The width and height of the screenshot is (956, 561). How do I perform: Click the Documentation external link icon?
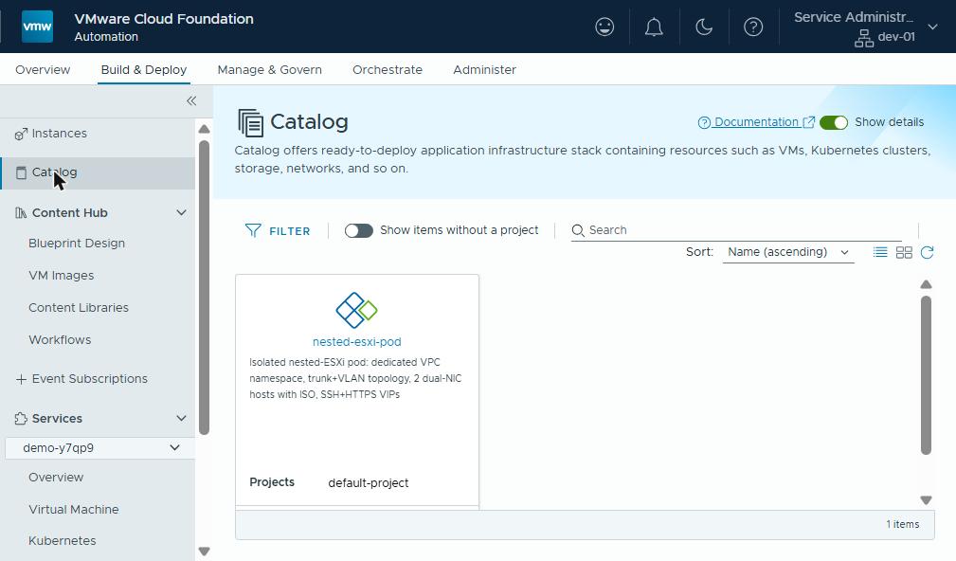pyautogui.click(x=808, y=122)
